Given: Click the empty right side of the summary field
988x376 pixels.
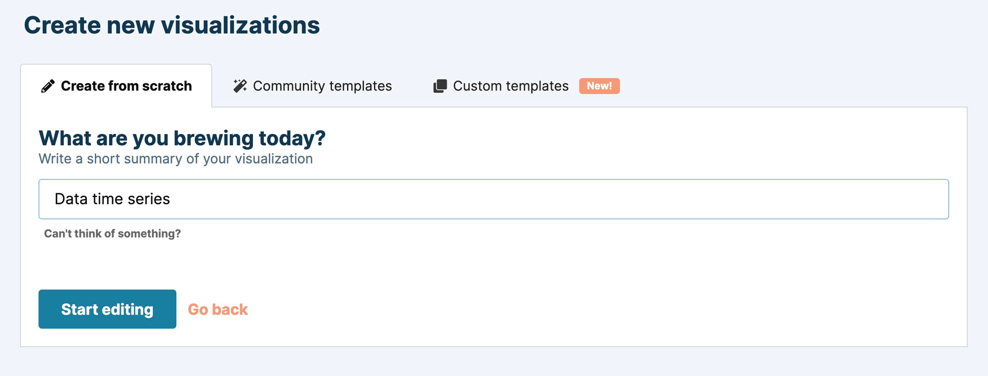Looking at the screenshot, I should pos(741,199).
